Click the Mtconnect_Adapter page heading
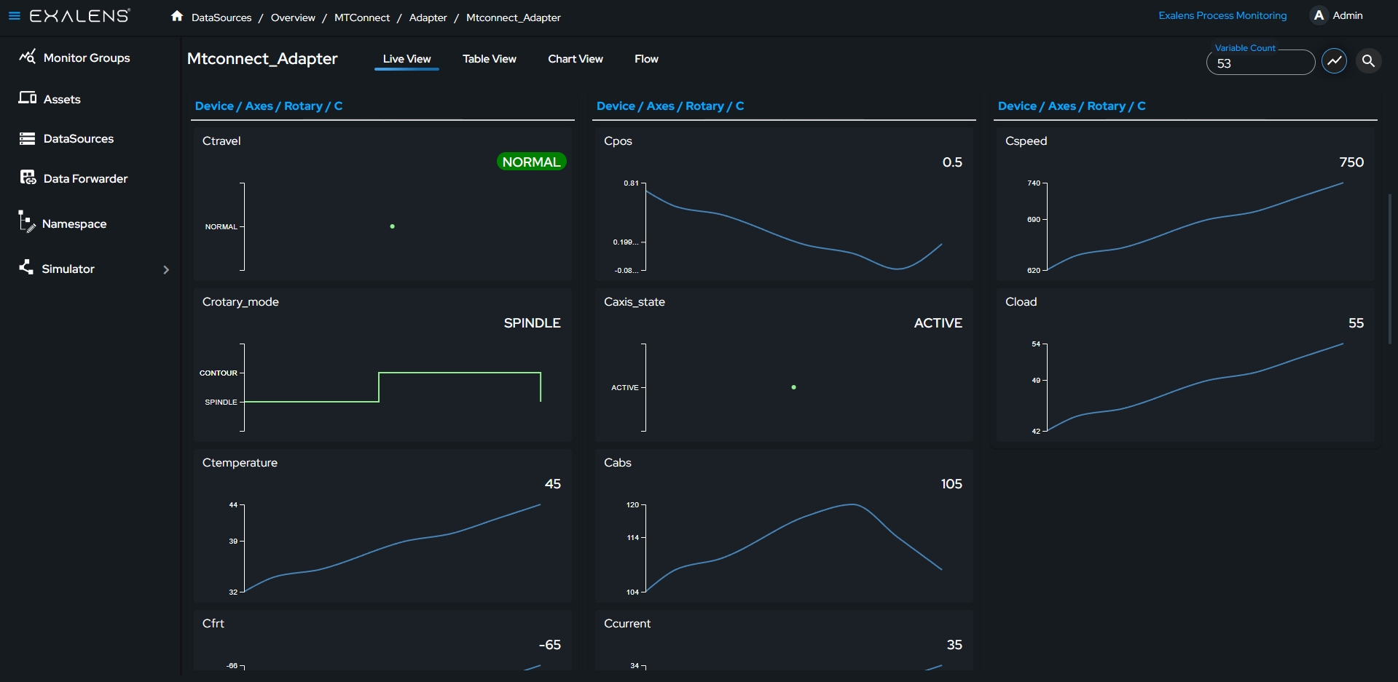Viewport: 1398px width, 682px height. 262,58
